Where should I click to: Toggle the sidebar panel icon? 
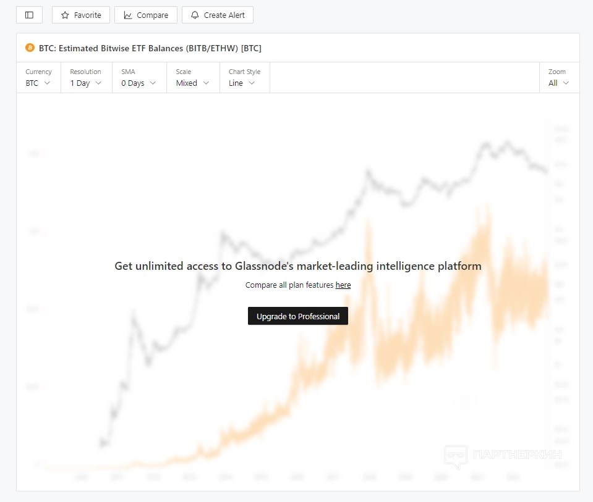(x=29, y=15)
